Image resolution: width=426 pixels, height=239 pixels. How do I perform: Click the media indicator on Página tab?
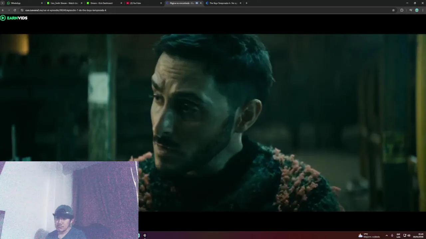click(x=197, y=3)
